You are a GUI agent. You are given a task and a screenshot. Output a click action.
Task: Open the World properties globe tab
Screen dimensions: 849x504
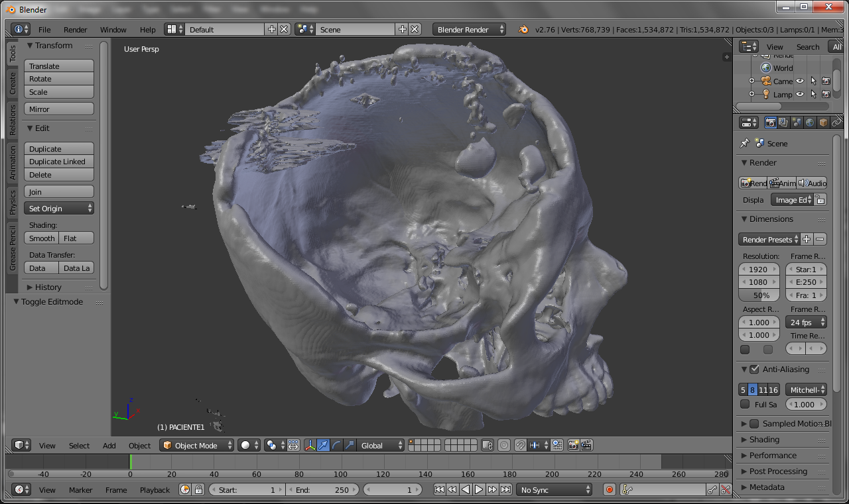point(810,123)
